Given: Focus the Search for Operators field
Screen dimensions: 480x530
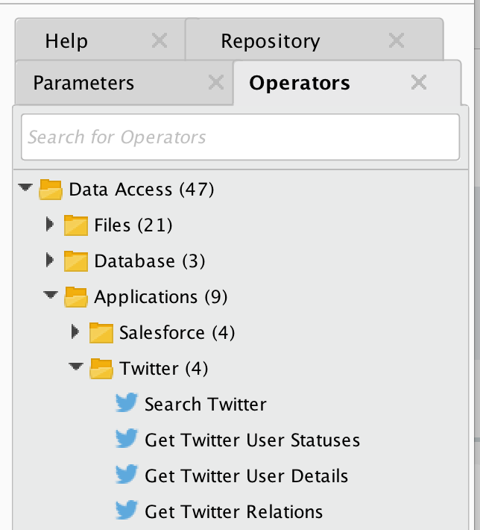Looking at the screenshot, I should (240, 137).
